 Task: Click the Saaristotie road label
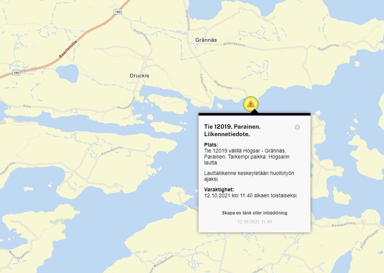coord(68,49)
